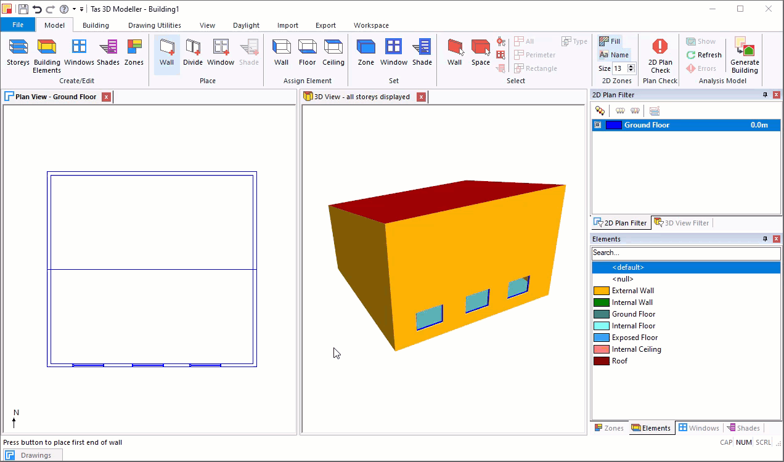Click first icon in 2D Plan Filter toolbar
Image resolution: width=784 pixels, height=462 pixels.
click(600, 111)
